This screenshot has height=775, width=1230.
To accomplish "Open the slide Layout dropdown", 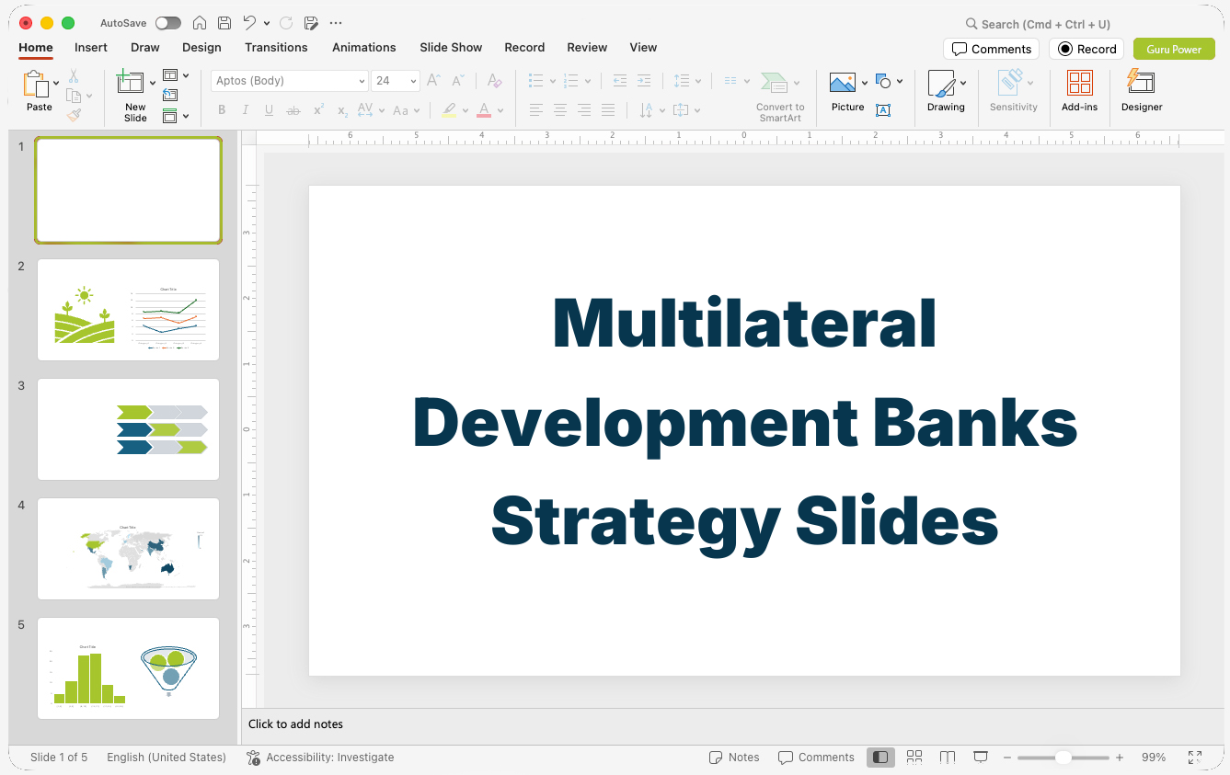I will [176, 75].
